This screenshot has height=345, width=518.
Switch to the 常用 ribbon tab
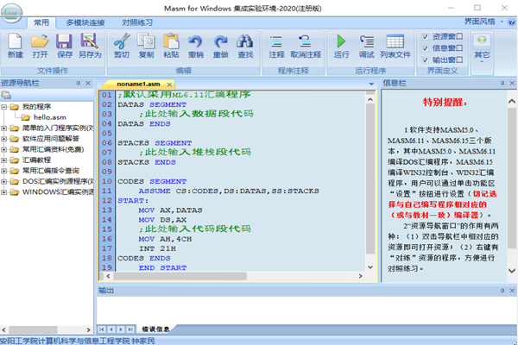click(x=41, y=22)
